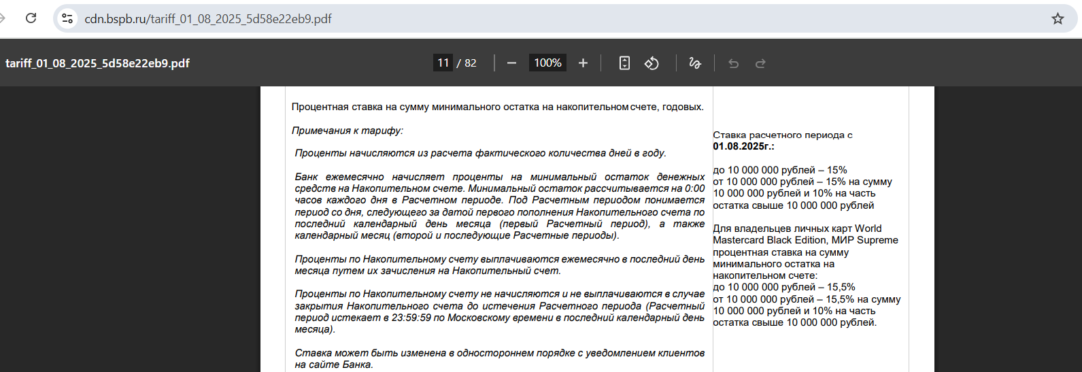
Task: Toggle fit to page icon
Action: pyautogui.click(x=624, y=63)
